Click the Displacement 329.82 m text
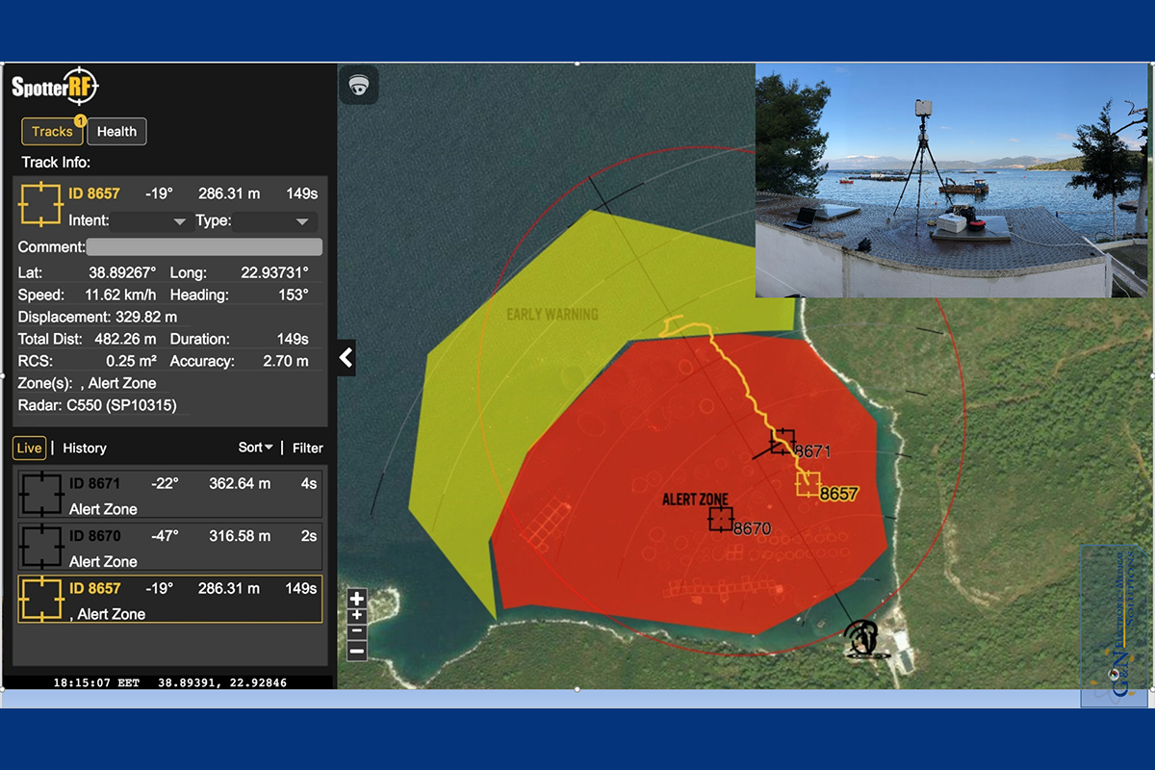Image resolution: width=1155 pixels, height=770 pixels. click(97, 317)
